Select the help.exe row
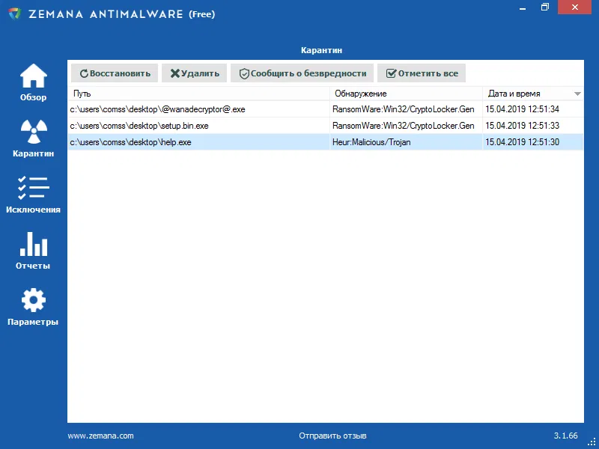The width and height of the screenshot is (599, 449). click(326, 142)
